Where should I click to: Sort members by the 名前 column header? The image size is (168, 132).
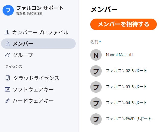pos(94,42)
